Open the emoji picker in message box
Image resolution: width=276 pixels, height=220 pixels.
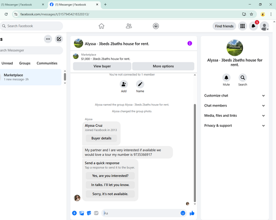pos(183,213)
